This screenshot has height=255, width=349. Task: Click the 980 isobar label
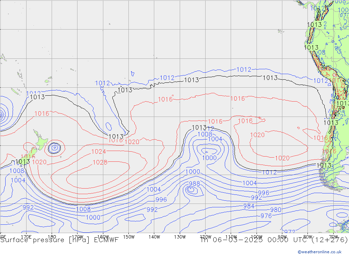(276, 210)
